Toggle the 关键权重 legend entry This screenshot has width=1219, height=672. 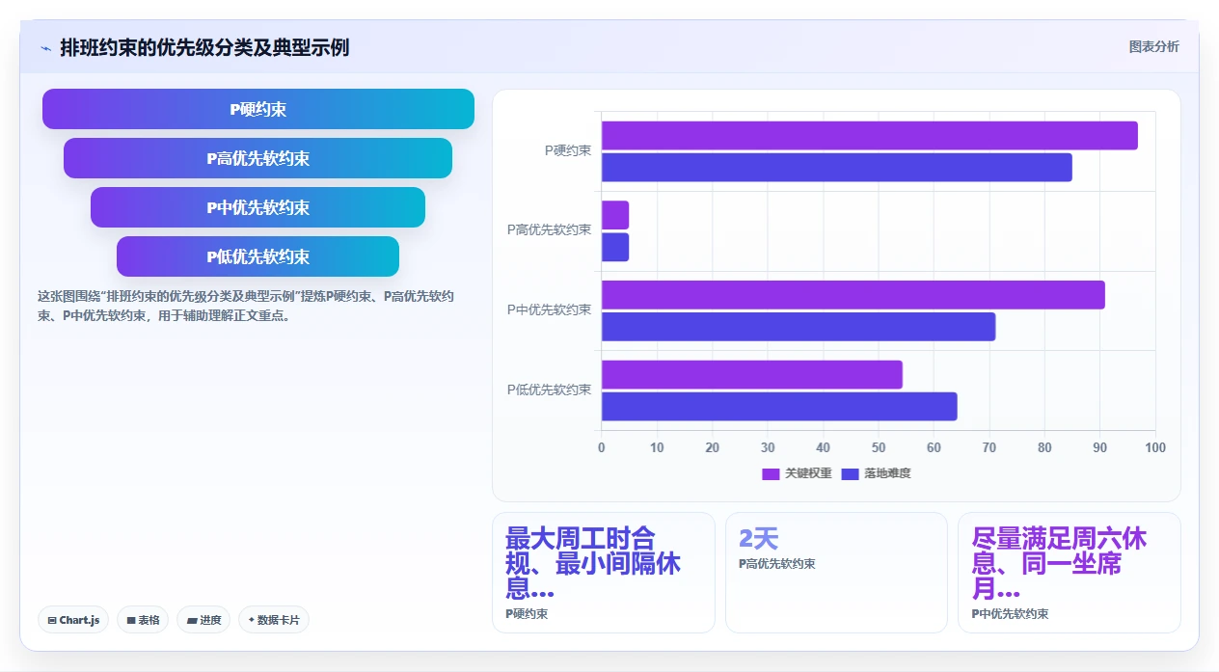pyautogui.click(x=798, y=473)
